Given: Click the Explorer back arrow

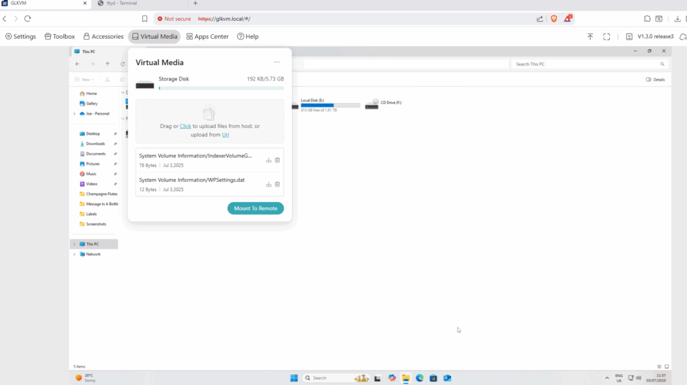Looking at the screenshot, I should click(78, 64).
